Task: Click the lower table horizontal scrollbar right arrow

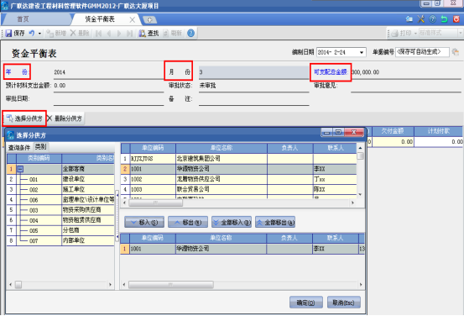Action: coord(361,285)
